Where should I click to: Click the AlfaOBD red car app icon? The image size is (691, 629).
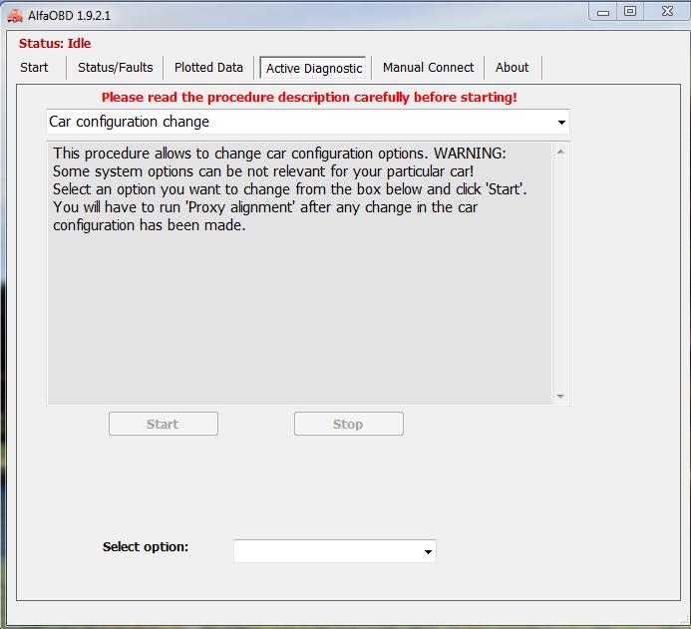click(15, 16)
